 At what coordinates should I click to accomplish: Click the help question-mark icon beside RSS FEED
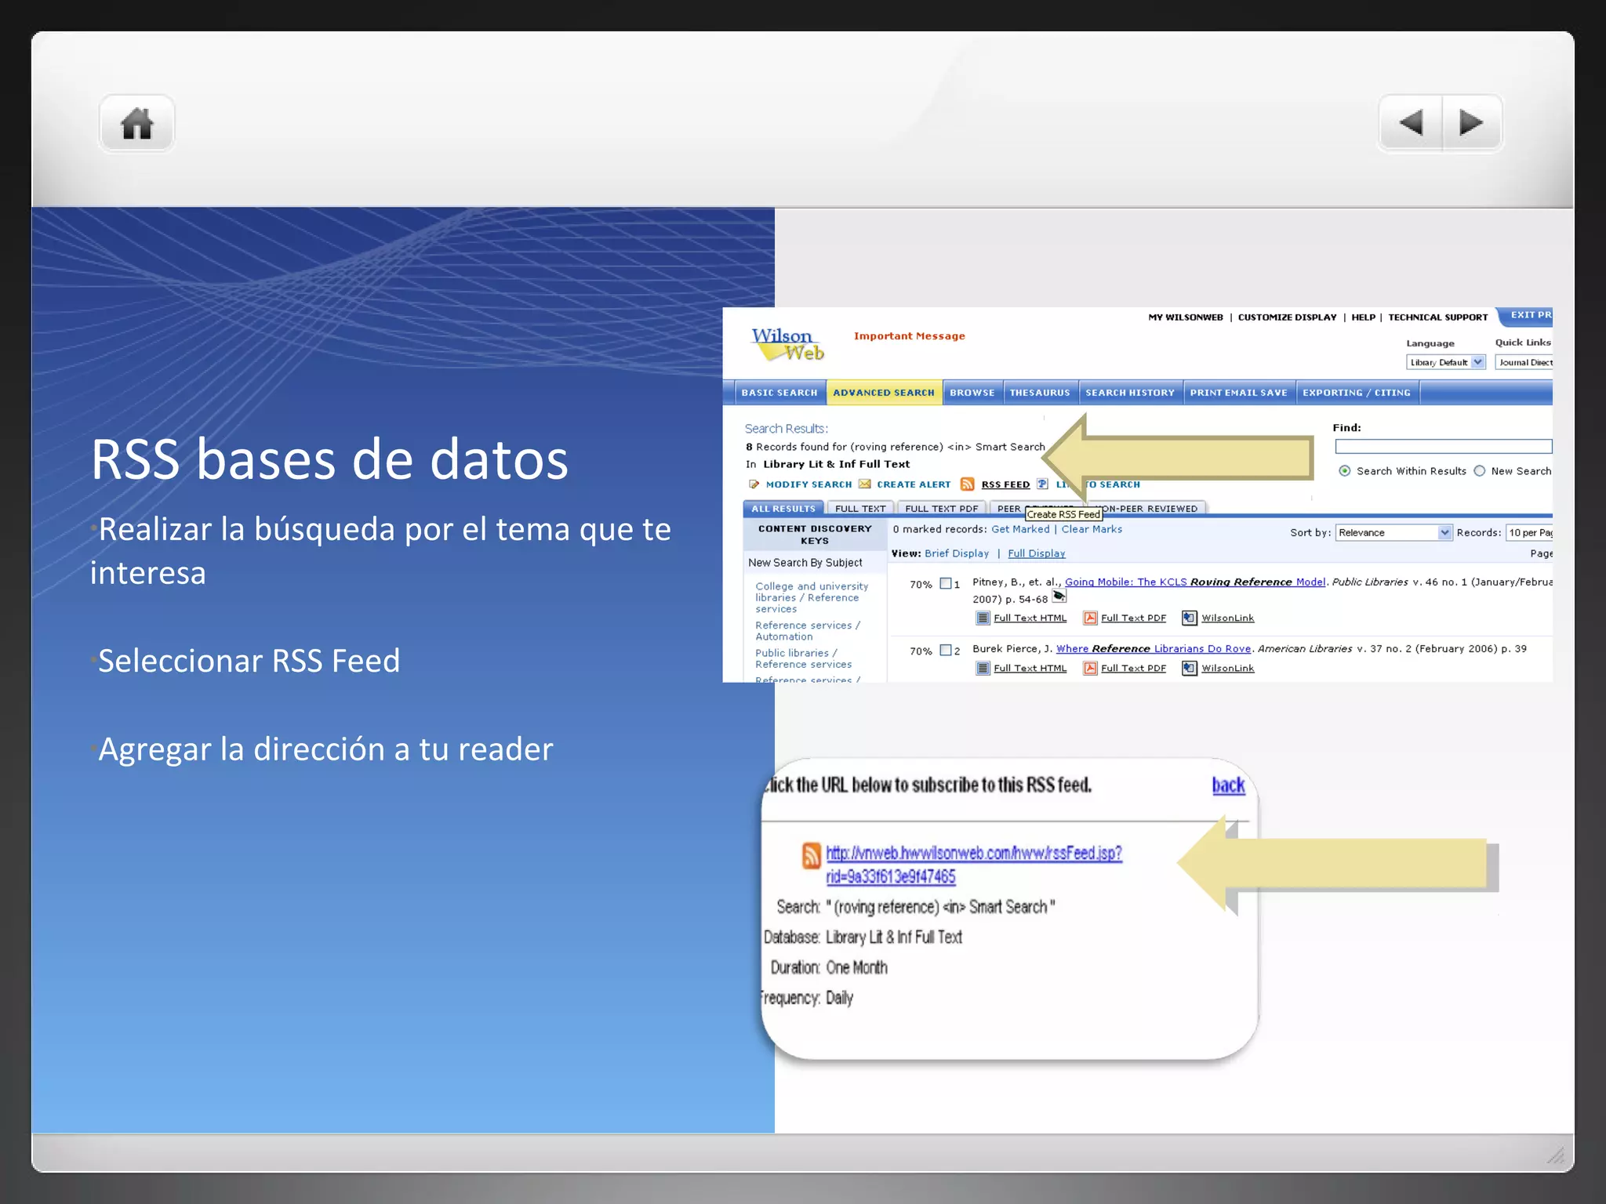coord(1042,484)
